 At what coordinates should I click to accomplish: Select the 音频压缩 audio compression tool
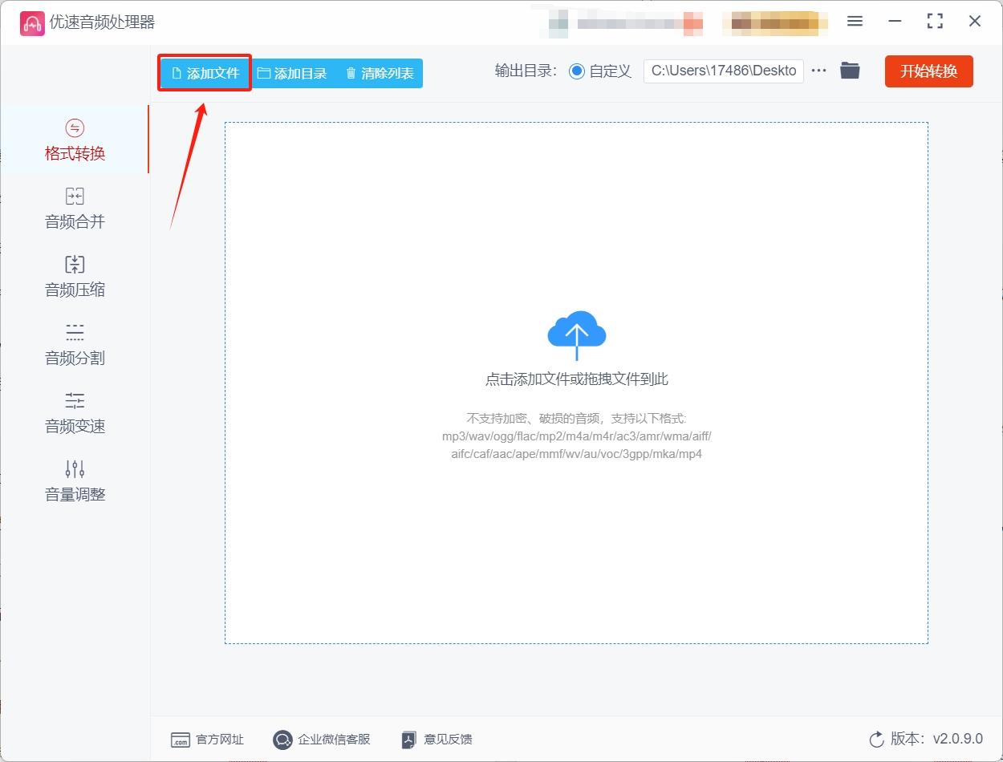tap(74, 277)
